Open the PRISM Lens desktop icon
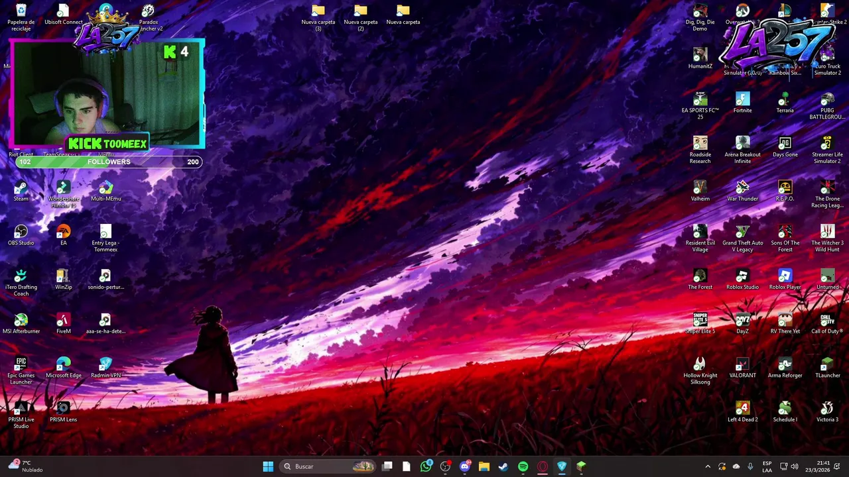 tap(64, 413)
